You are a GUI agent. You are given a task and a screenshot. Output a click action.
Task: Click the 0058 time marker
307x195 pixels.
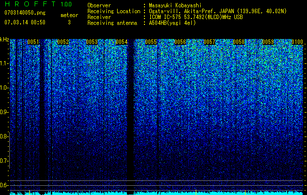[239, 42]
